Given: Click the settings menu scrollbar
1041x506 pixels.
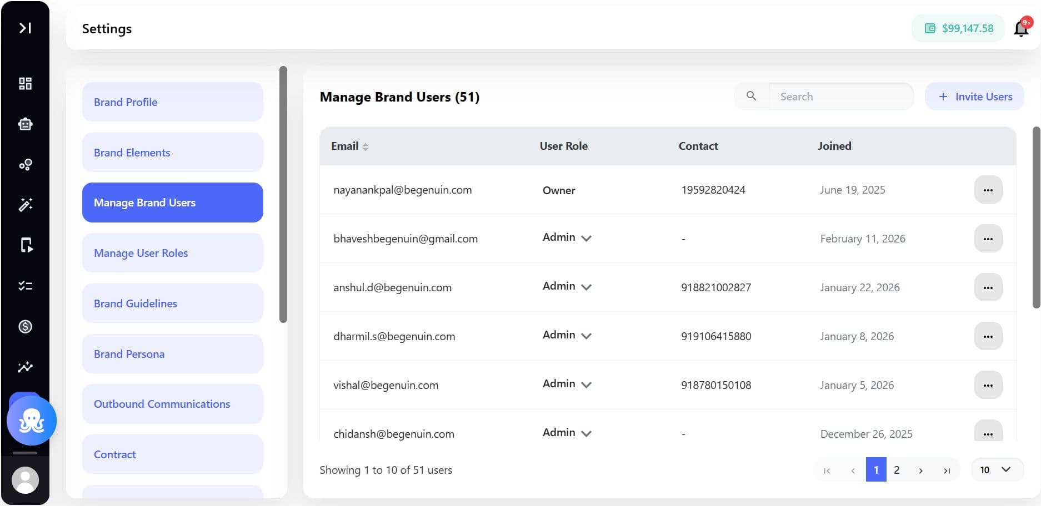Looking at the screenshot, I should [283, 194].
